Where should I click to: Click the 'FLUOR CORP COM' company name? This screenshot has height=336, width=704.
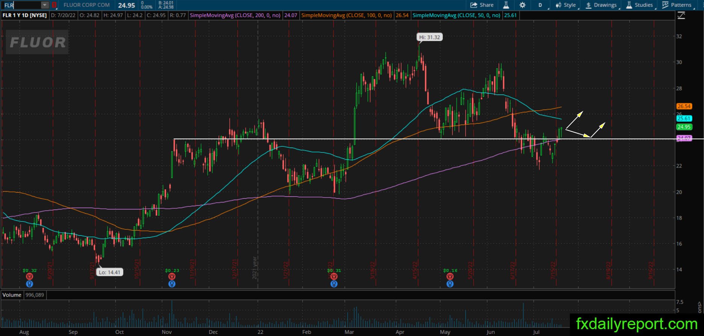pos(87,5)
